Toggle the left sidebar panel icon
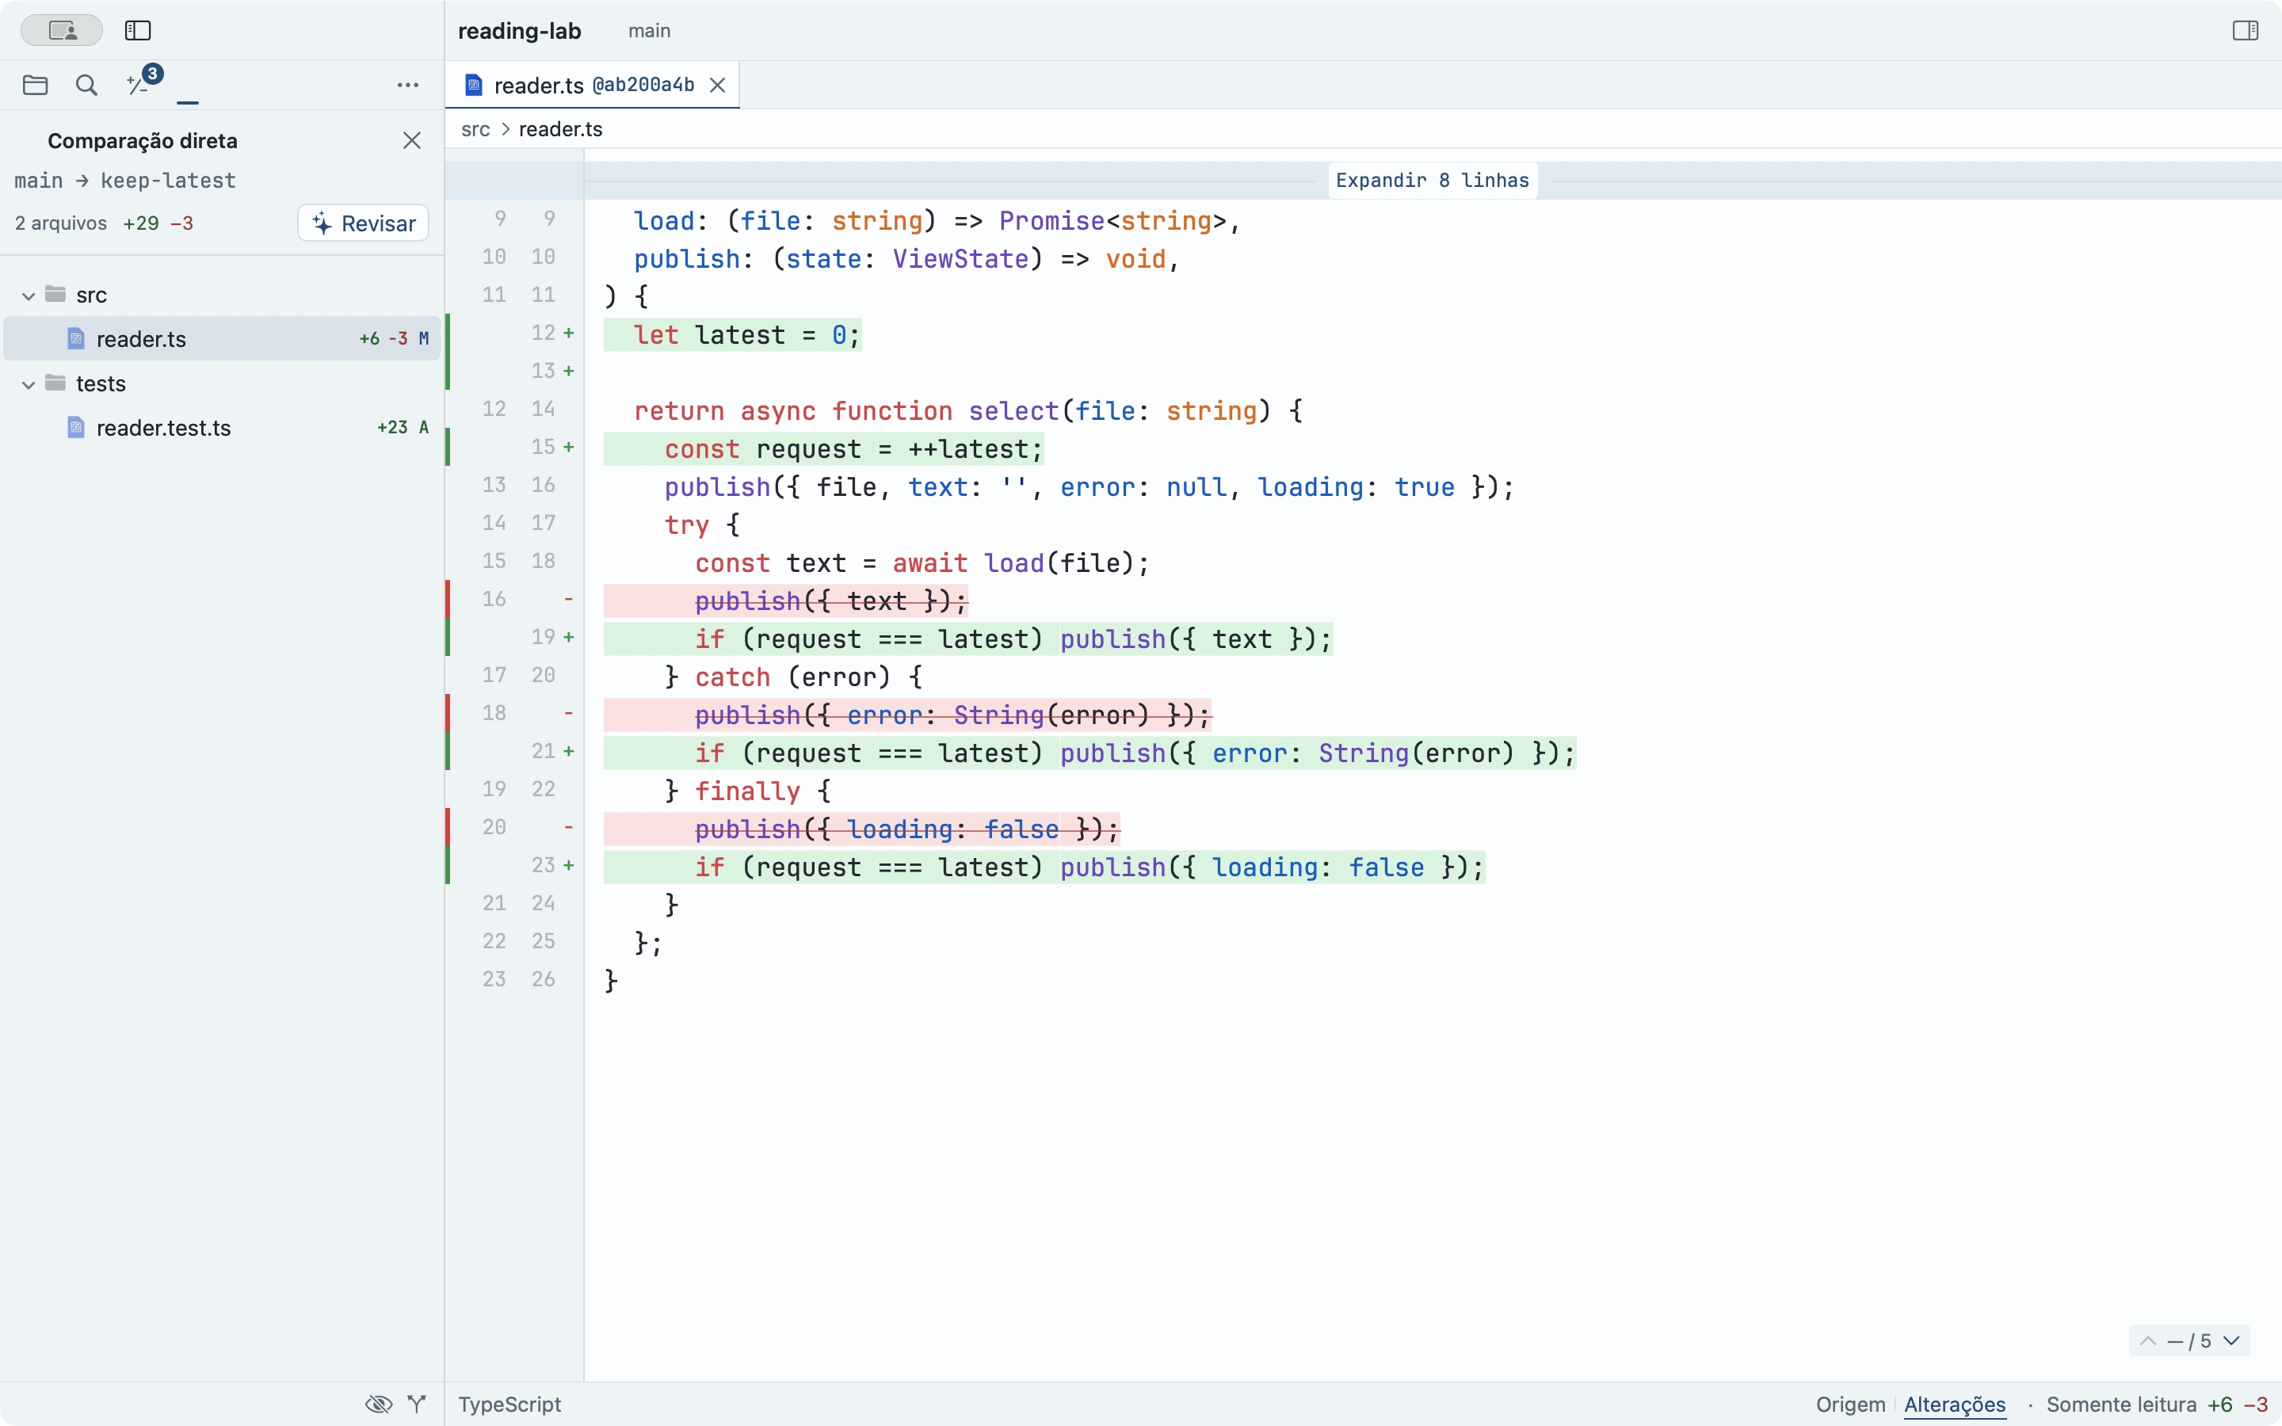Viewport: 2282px width, 1426px height. 138,30
